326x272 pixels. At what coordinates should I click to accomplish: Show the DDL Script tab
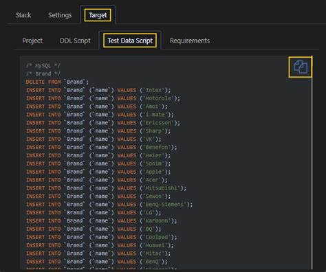[x=75, y=41]
